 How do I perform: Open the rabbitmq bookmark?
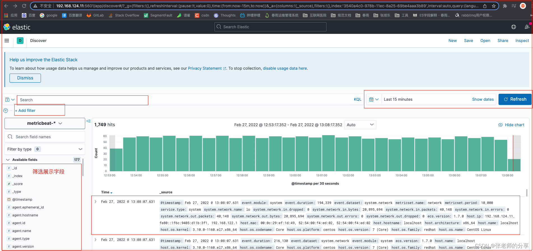[x=474, y=15]
